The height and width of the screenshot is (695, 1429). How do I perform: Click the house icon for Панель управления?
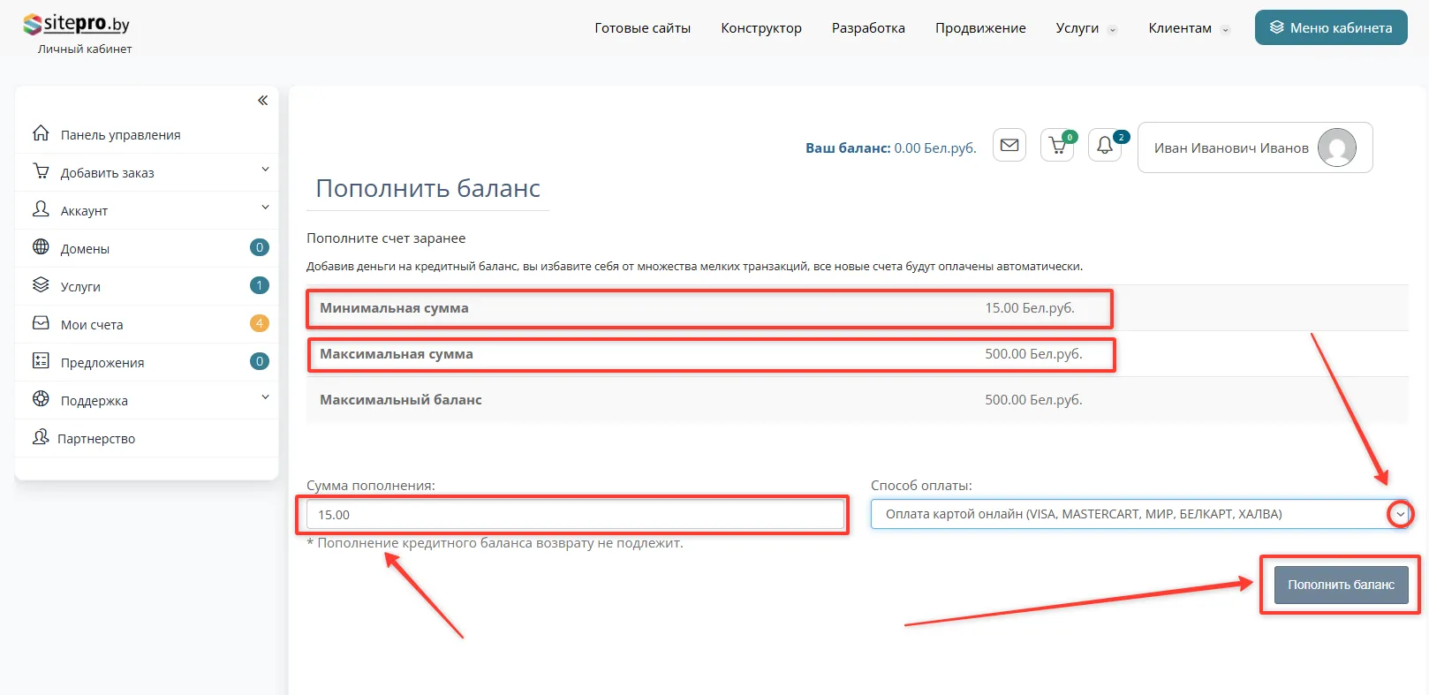coord(41,133)
